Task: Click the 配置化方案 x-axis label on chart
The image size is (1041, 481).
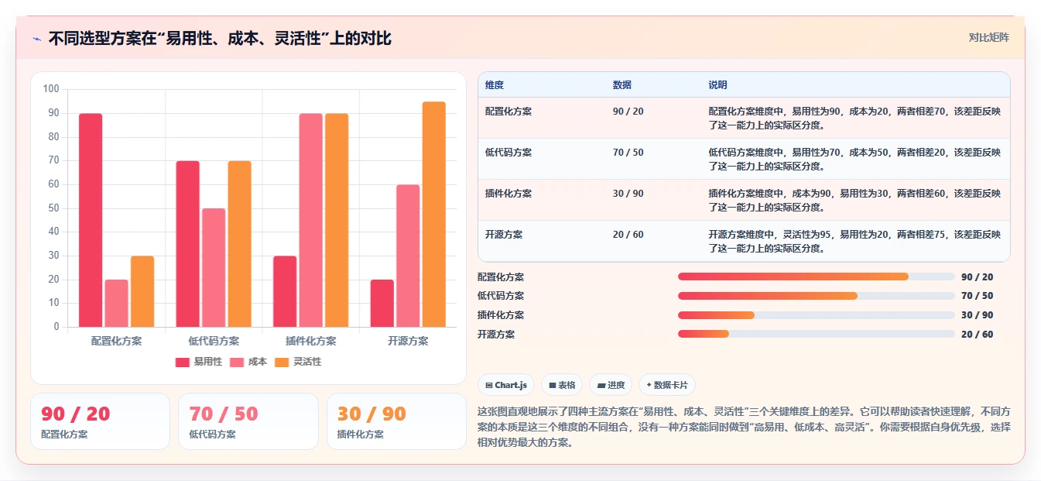Action: click(x=116, y=341)
